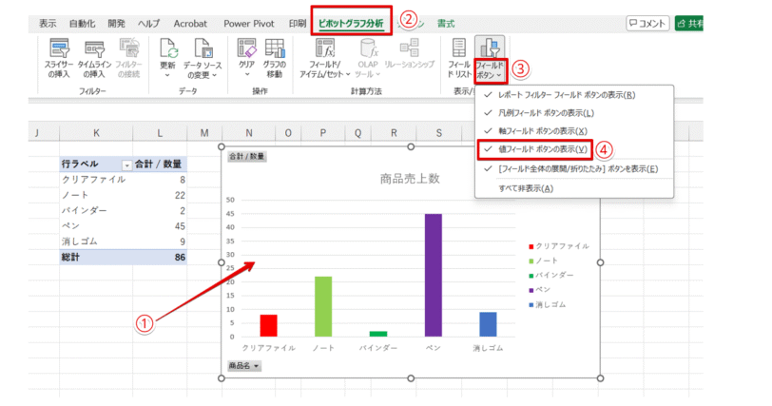
Task: Select the red クリアファイル bar
Action: coord(269,326)
